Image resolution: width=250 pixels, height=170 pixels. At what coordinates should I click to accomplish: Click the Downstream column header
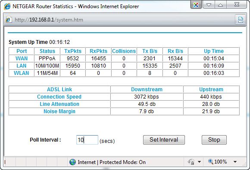147,89
